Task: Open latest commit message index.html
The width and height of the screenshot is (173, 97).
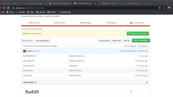Action: [36, 51]
